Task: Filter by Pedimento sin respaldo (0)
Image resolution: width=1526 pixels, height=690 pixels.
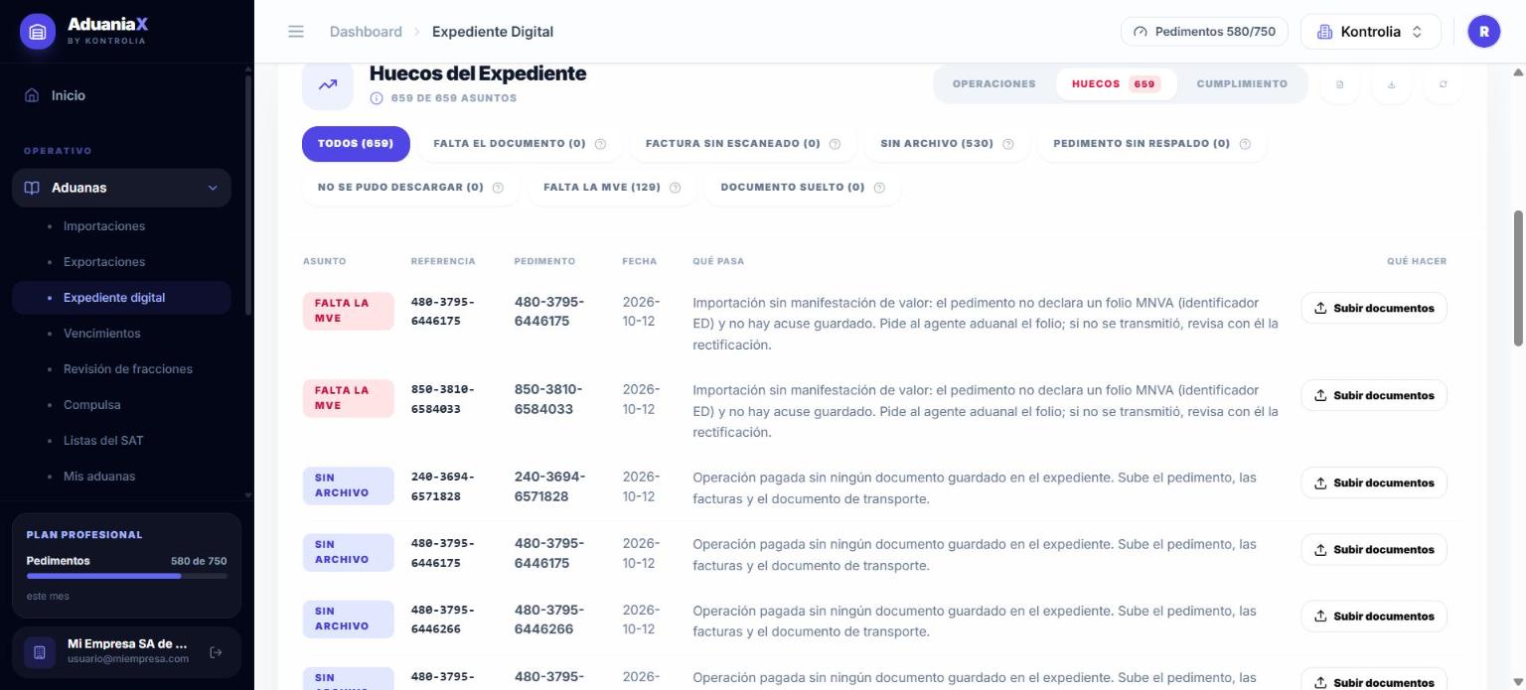Action: pyautogui.click(x=1151, y=144)
